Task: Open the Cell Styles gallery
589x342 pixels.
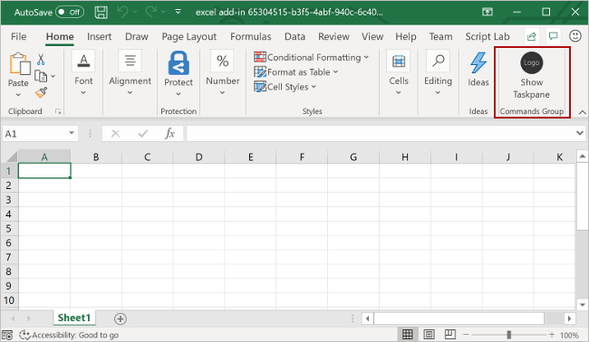Action: point(285,87)
